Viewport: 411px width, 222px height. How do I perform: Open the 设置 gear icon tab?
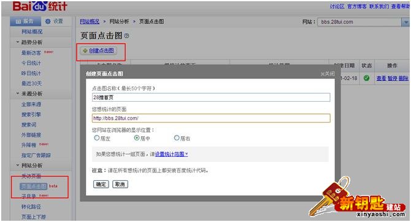pyautogui.click(x=54, y=21)
